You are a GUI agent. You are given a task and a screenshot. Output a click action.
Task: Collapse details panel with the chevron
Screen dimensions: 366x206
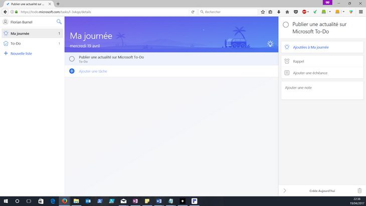(x=285, y=190)
